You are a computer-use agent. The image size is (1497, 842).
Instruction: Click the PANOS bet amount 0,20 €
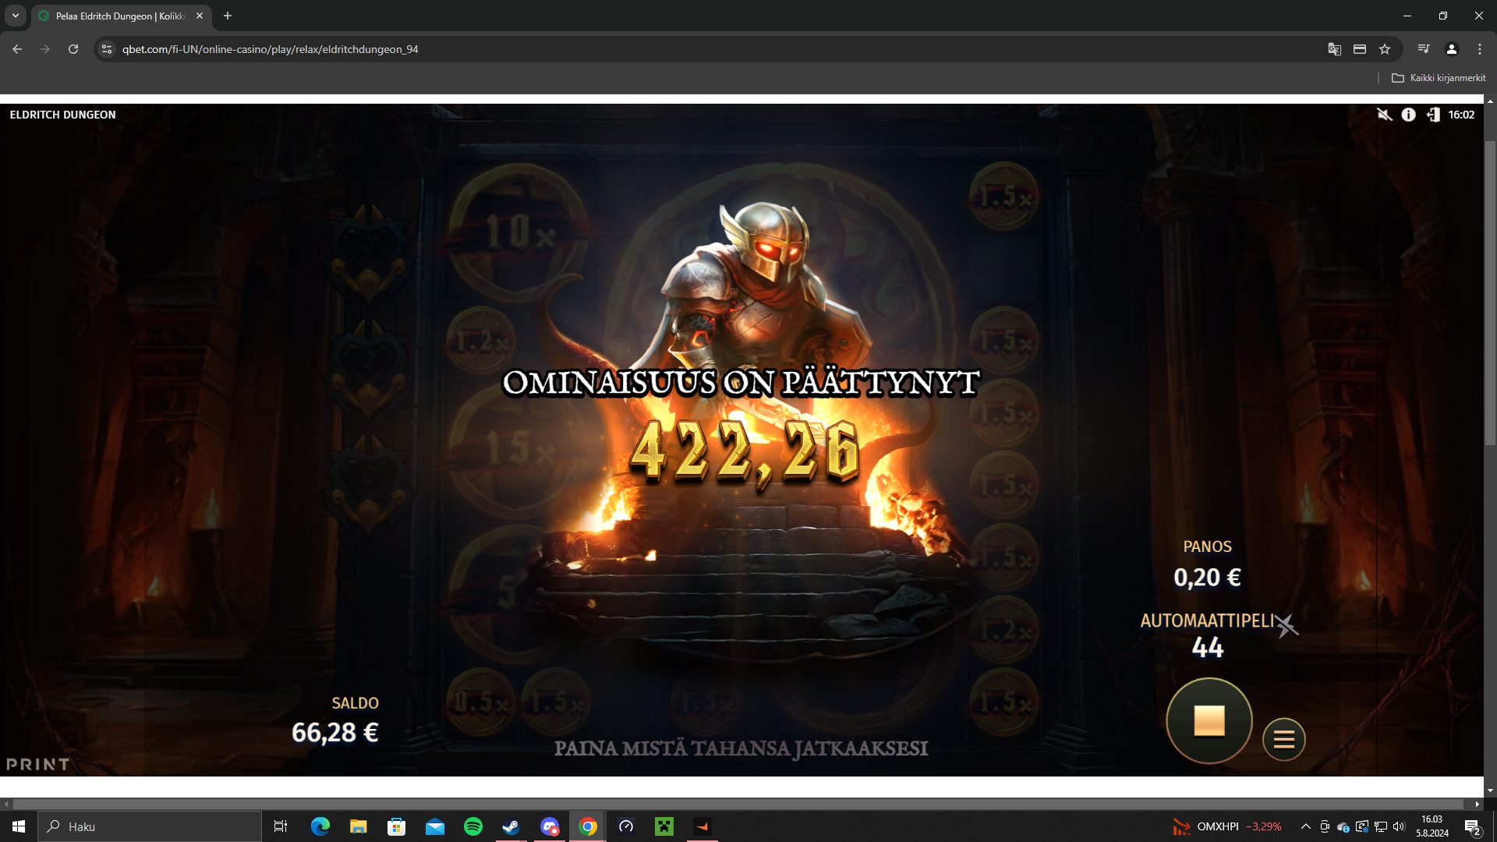[1207, 578]
